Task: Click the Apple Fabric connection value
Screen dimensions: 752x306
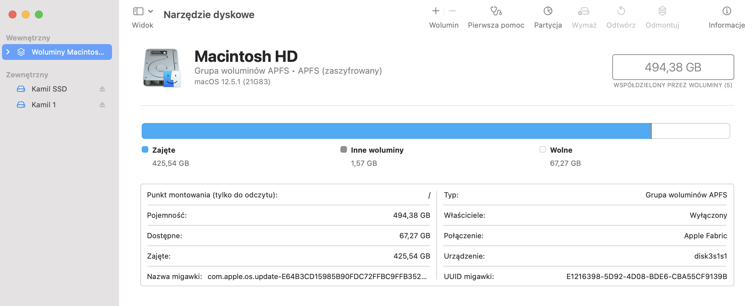Action: (x=706, y=236)
